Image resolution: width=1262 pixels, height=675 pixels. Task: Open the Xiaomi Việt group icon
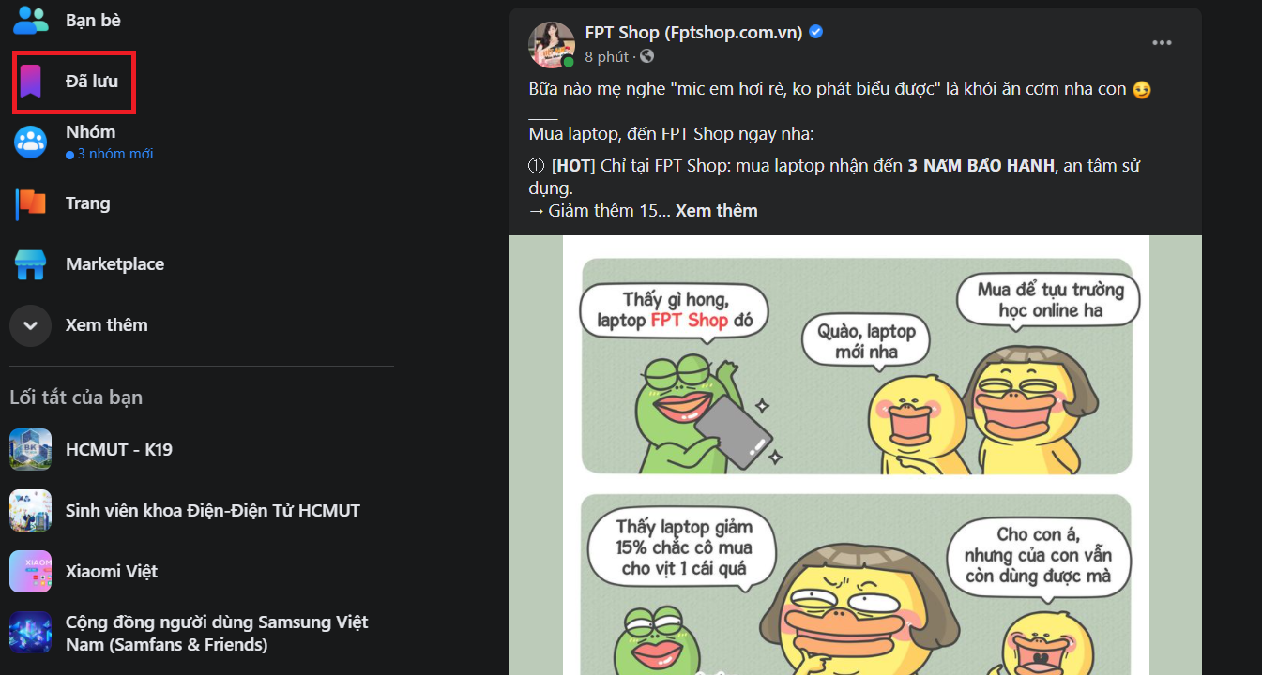(31, 572)
